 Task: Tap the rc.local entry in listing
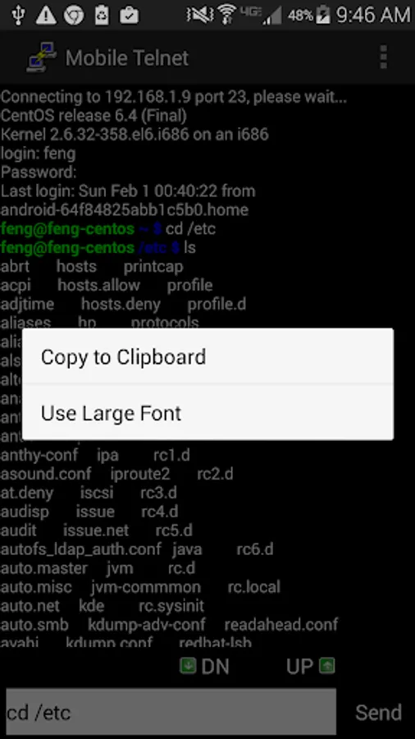(254, 587)
